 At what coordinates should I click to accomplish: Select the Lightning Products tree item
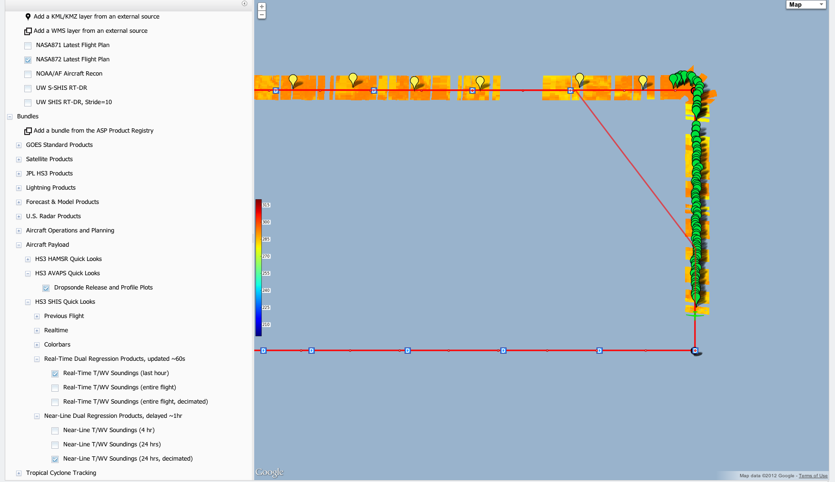(50, 188)
